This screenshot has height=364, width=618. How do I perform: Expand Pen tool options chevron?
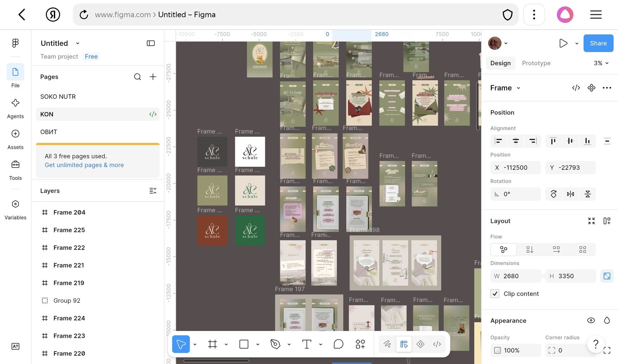(x=289, y=344)
